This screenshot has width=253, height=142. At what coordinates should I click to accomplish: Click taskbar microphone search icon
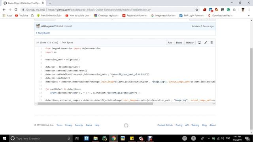click(x=69, y=138)
